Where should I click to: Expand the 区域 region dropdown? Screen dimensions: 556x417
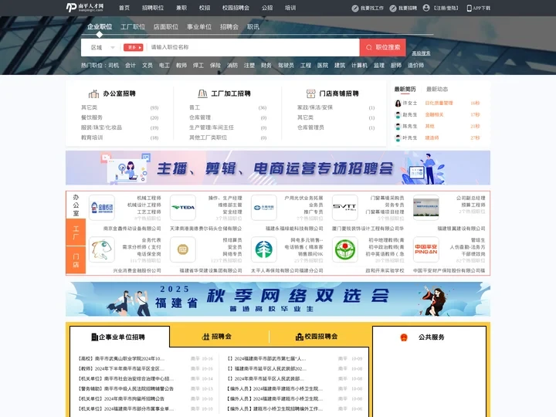tap(103, 48)
